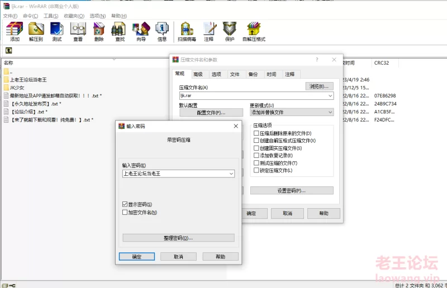Click the 浏览 button

click(x=319, y=87)
